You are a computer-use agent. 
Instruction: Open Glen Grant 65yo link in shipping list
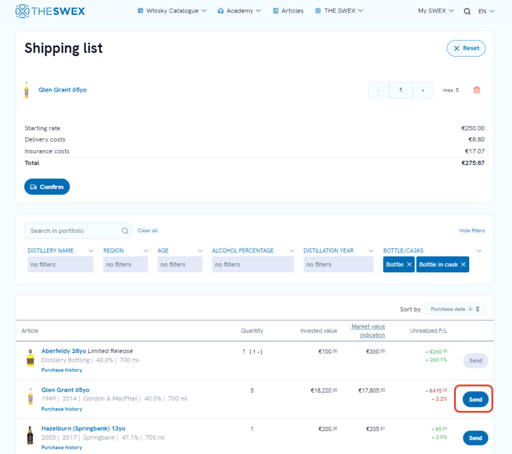click(62, 90)
